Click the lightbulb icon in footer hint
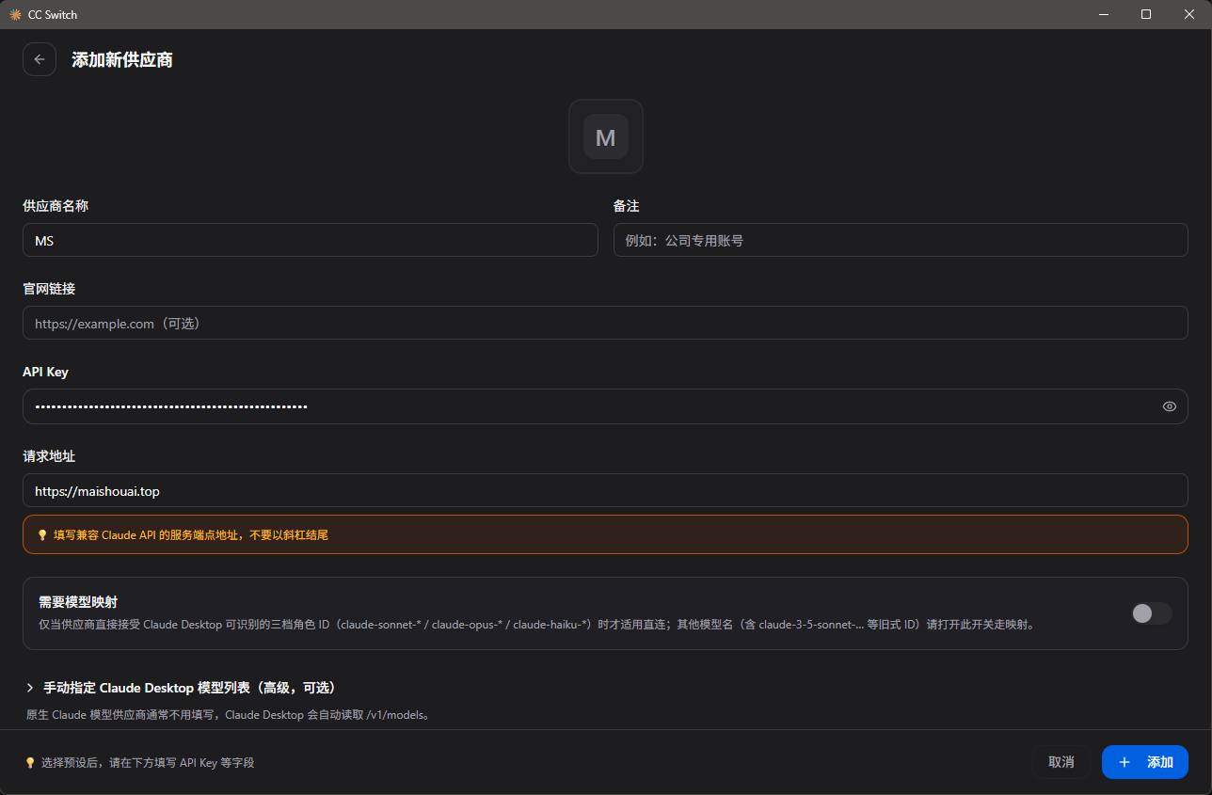The image size is (1212, 795). point(30,762)
